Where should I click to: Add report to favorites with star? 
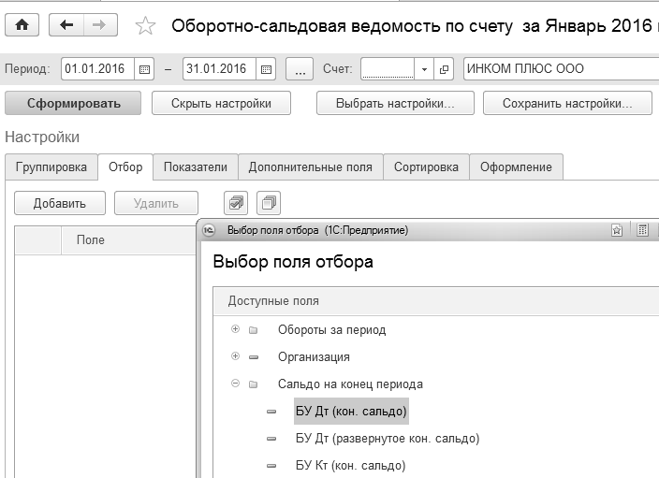(x=145, y=26)
